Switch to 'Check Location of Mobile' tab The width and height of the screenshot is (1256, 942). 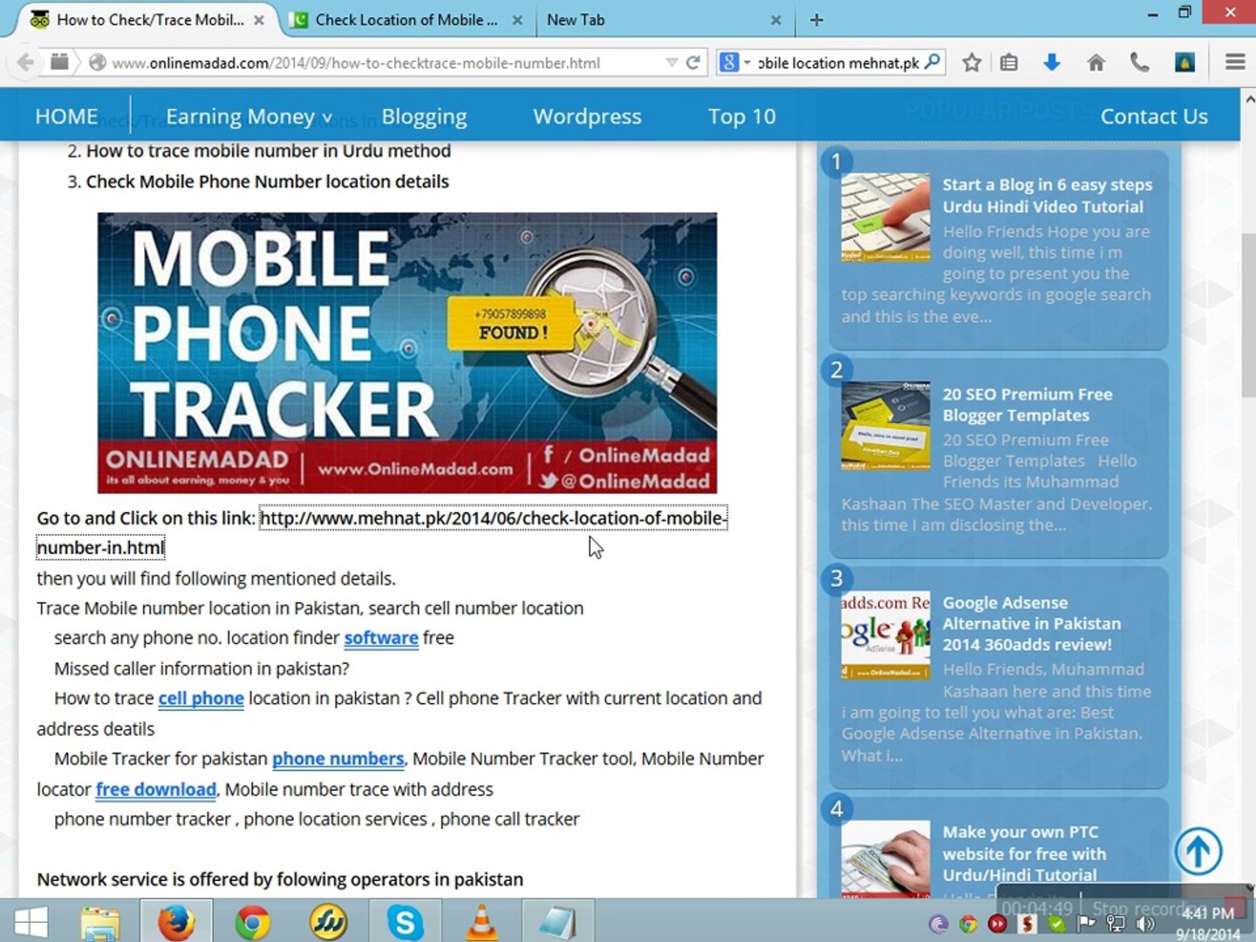coord(406,19)
